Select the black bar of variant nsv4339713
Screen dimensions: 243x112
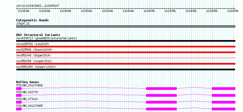[126, 41]
